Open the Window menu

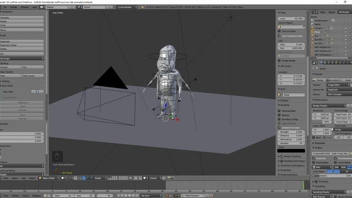point(25,7)
